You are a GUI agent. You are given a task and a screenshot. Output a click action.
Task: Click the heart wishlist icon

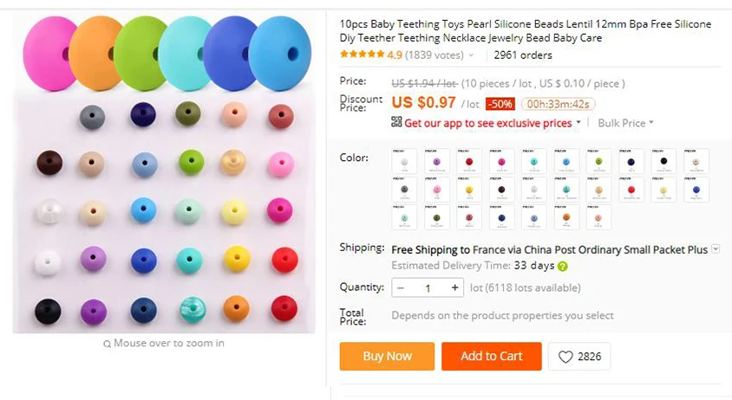point(565,357)
